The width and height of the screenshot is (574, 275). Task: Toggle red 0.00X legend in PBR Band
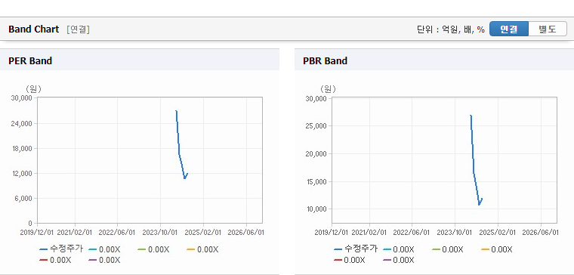(349, 261)
